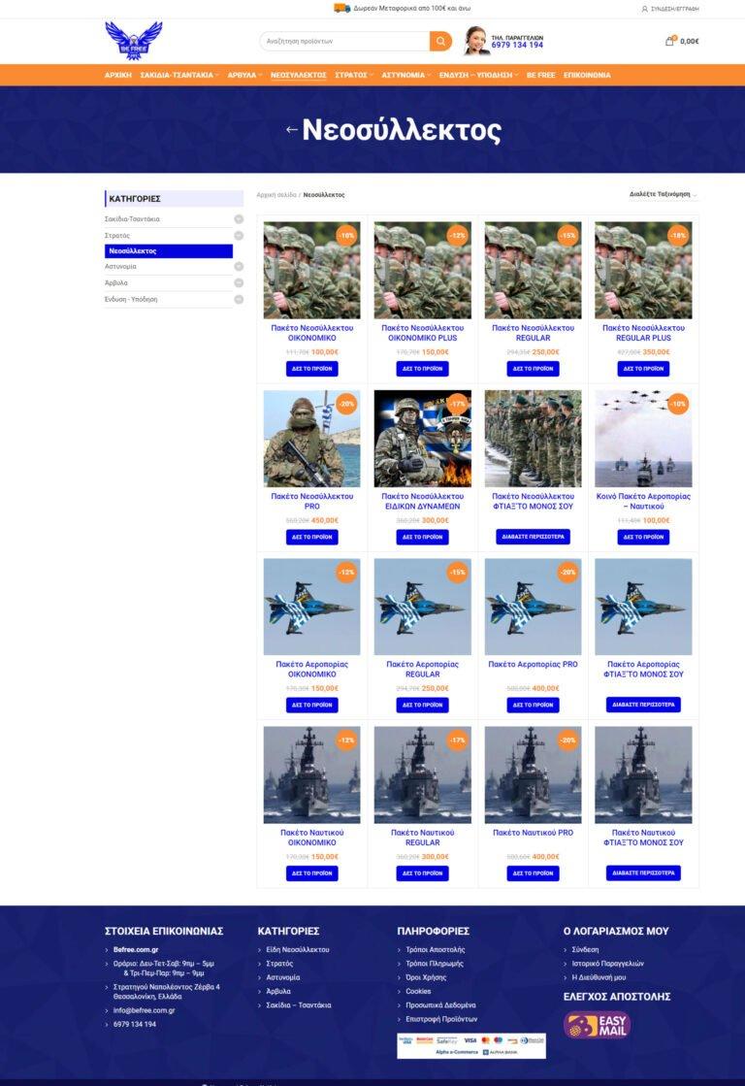
Task: Click ΔΕΣ ΤΟ ΠΡΟΪΟΝ under Πακέτο Νεοσύλλεκτου PRO
Action: click(x=311, y=537)
